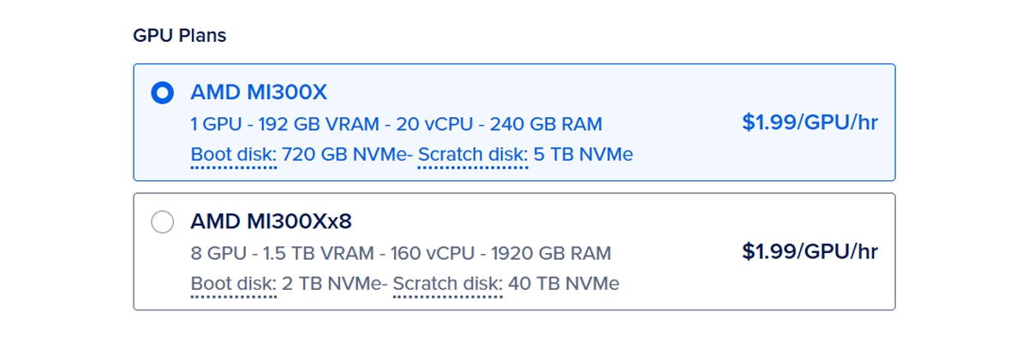This screenshot has height=342, width=1028.
Task: Click the $1.99/GPU/hr price on MI300X plan
Action: tap(810, 122)
